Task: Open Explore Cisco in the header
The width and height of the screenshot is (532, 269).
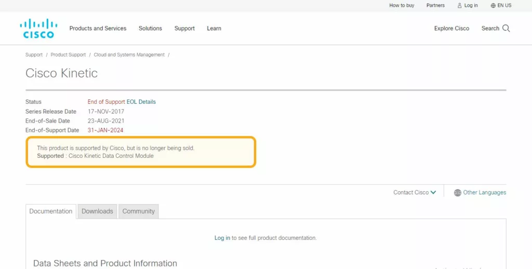Action: (451, 29)
